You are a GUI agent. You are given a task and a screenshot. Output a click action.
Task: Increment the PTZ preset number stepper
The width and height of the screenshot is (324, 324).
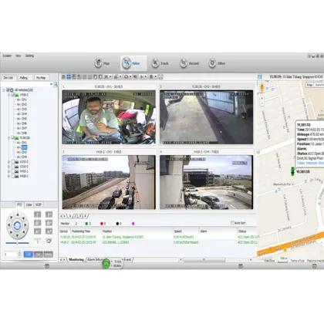[19, 253]
